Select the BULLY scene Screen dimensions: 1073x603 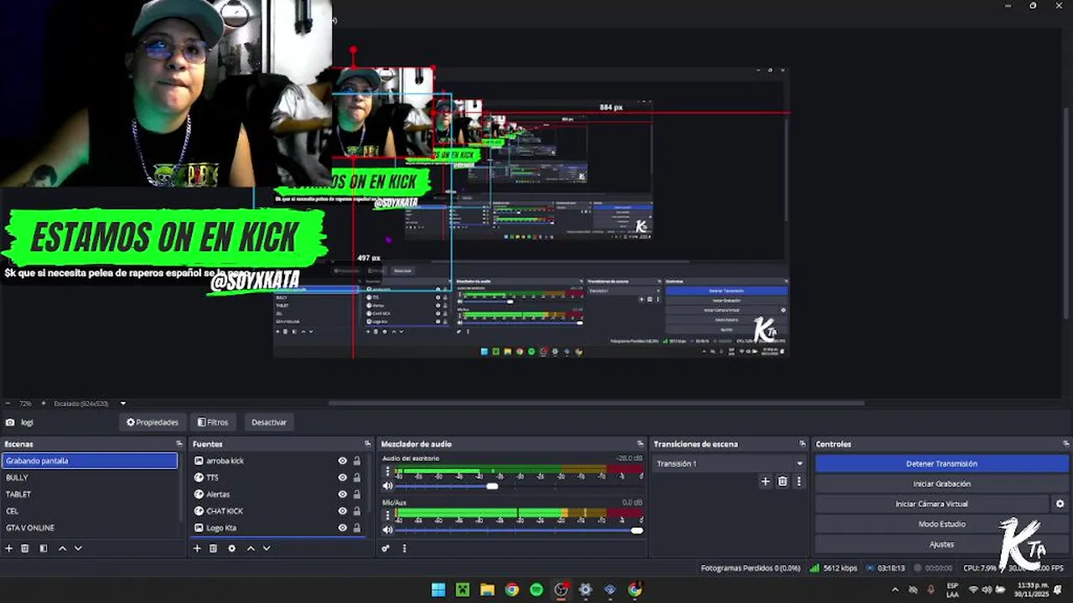click(x=90, y=477)
